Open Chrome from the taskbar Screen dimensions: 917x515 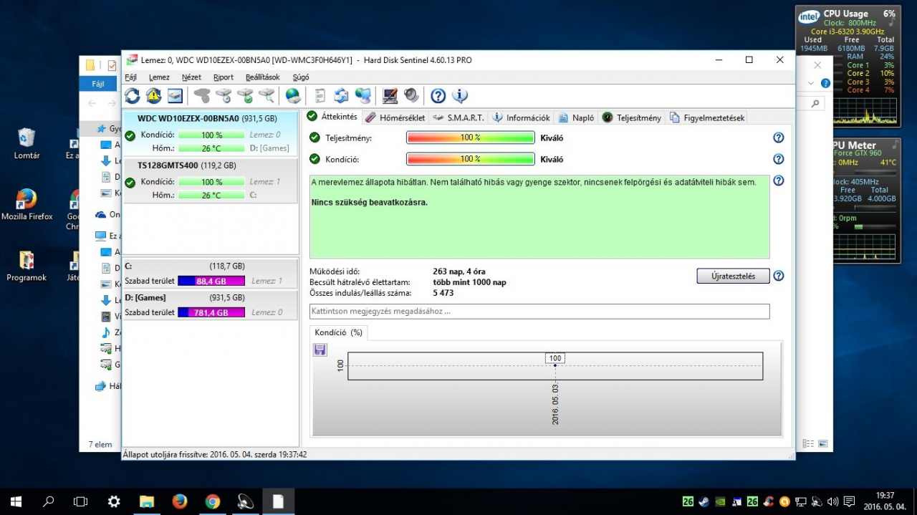(x=212, y=501)
